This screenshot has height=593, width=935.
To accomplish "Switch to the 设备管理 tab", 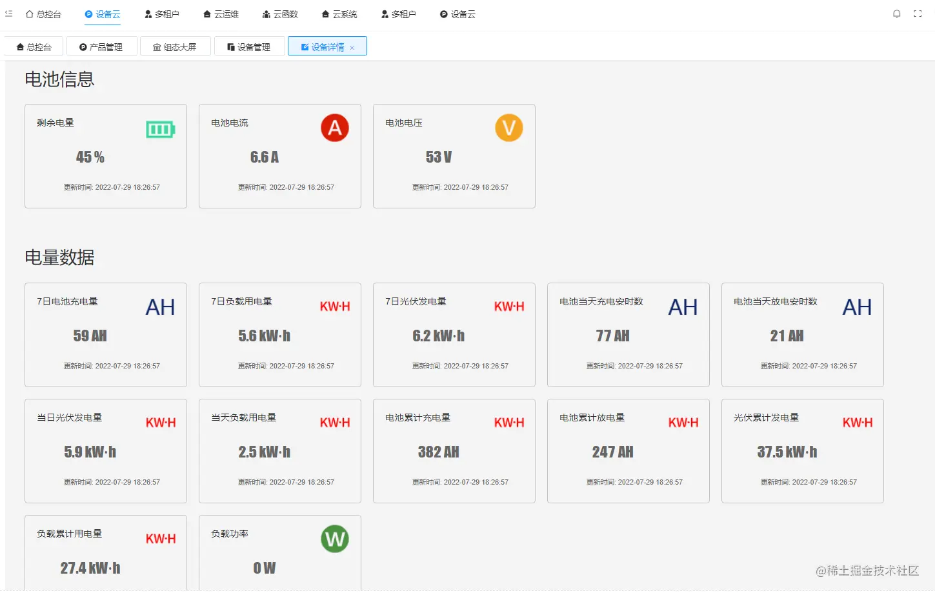I will click(249, 46).
